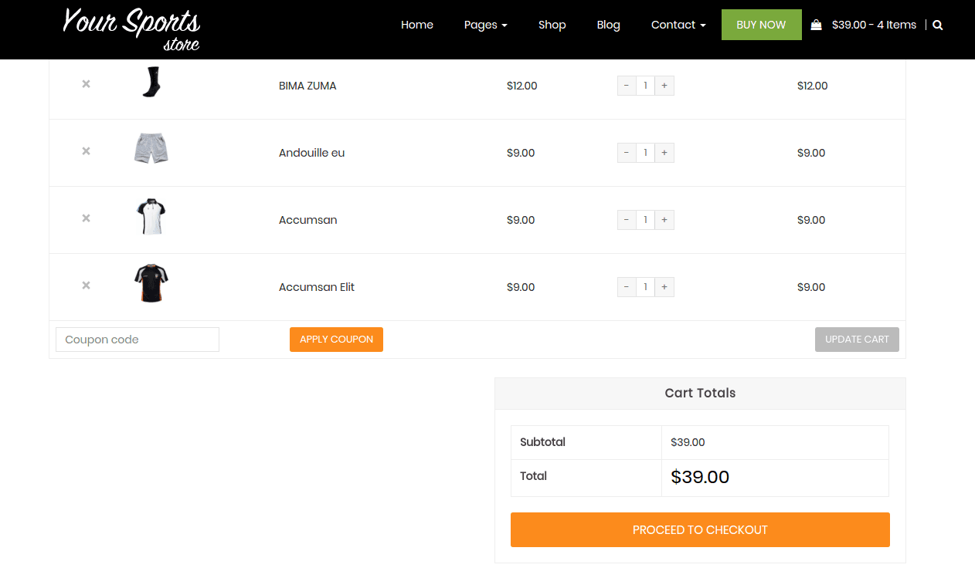Open BIMA ZUMA sock thumbnail
The image size is (975, 578).
(x=151, y=82)
